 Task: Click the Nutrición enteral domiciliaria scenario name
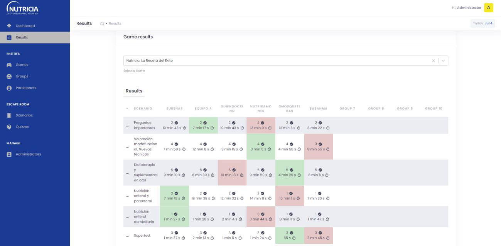[144, 217]
